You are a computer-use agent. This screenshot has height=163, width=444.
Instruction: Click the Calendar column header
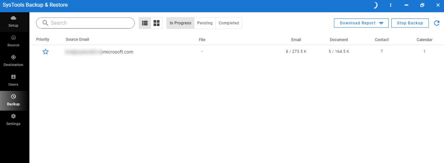click(x=424, y=40)
